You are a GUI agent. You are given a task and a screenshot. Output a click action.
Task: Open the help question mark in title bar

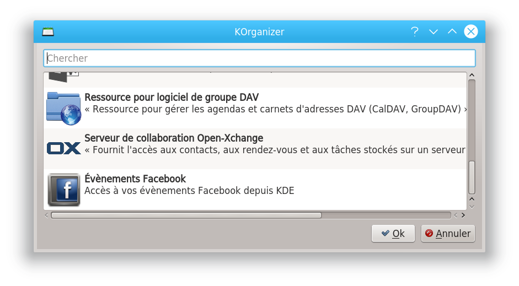pos(415,32)
